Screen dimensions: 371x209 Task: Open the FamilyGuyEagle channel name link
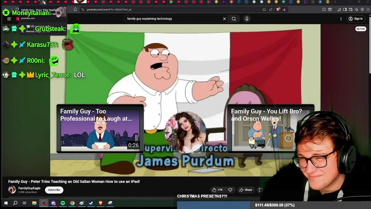coord(29,188)
